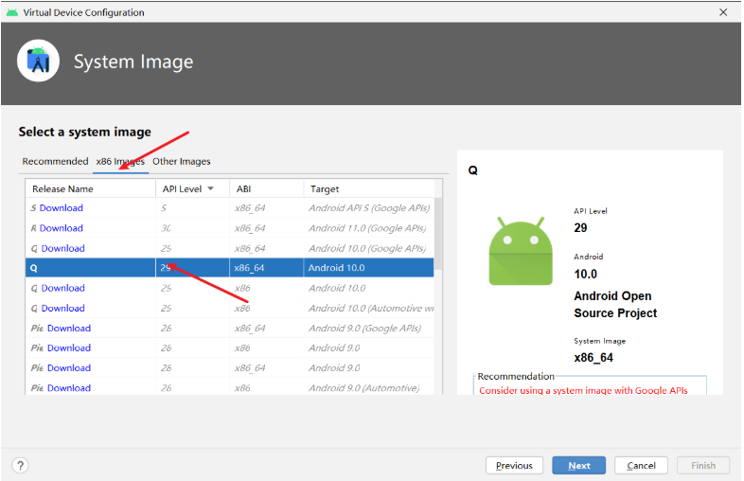Cancel the device configuration
The height and width of the screenshot is (481, 744).
tap(641, 465)
